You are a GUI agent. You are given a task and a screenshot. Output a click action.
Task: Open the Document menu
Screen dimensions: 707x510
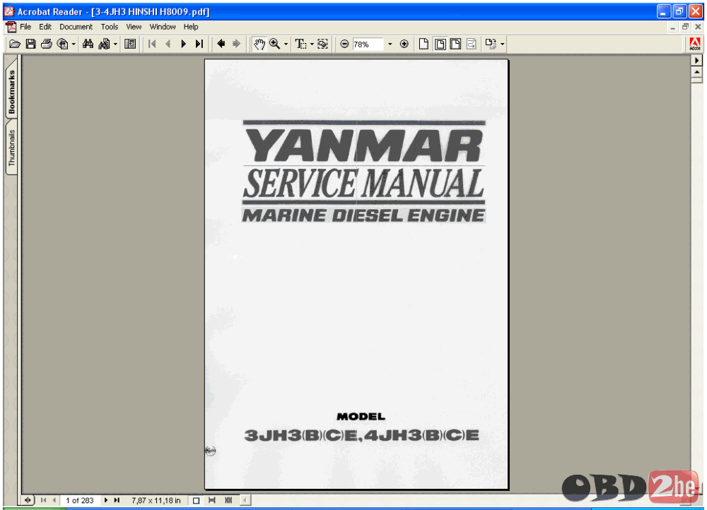click(x=76, y=27)
